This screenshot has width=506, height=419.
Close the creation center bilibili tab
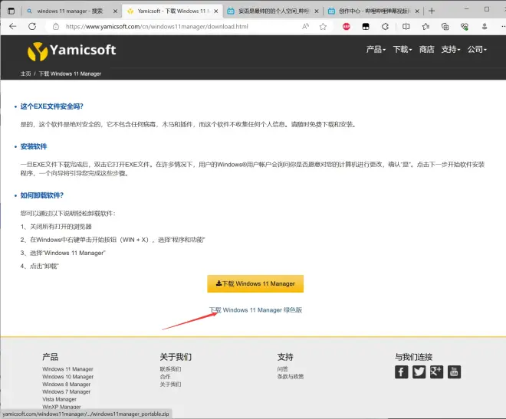pos(417,11)
